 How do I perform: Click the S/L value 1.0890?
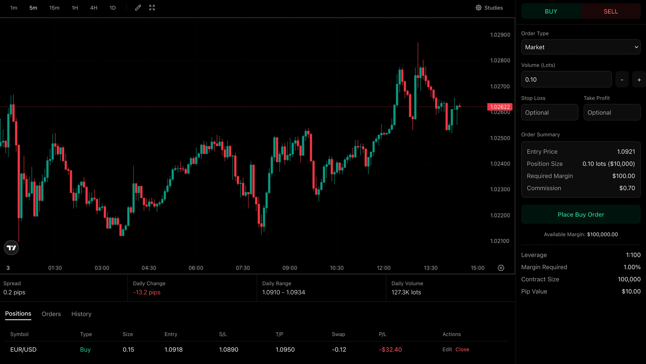tap(229, 350)
